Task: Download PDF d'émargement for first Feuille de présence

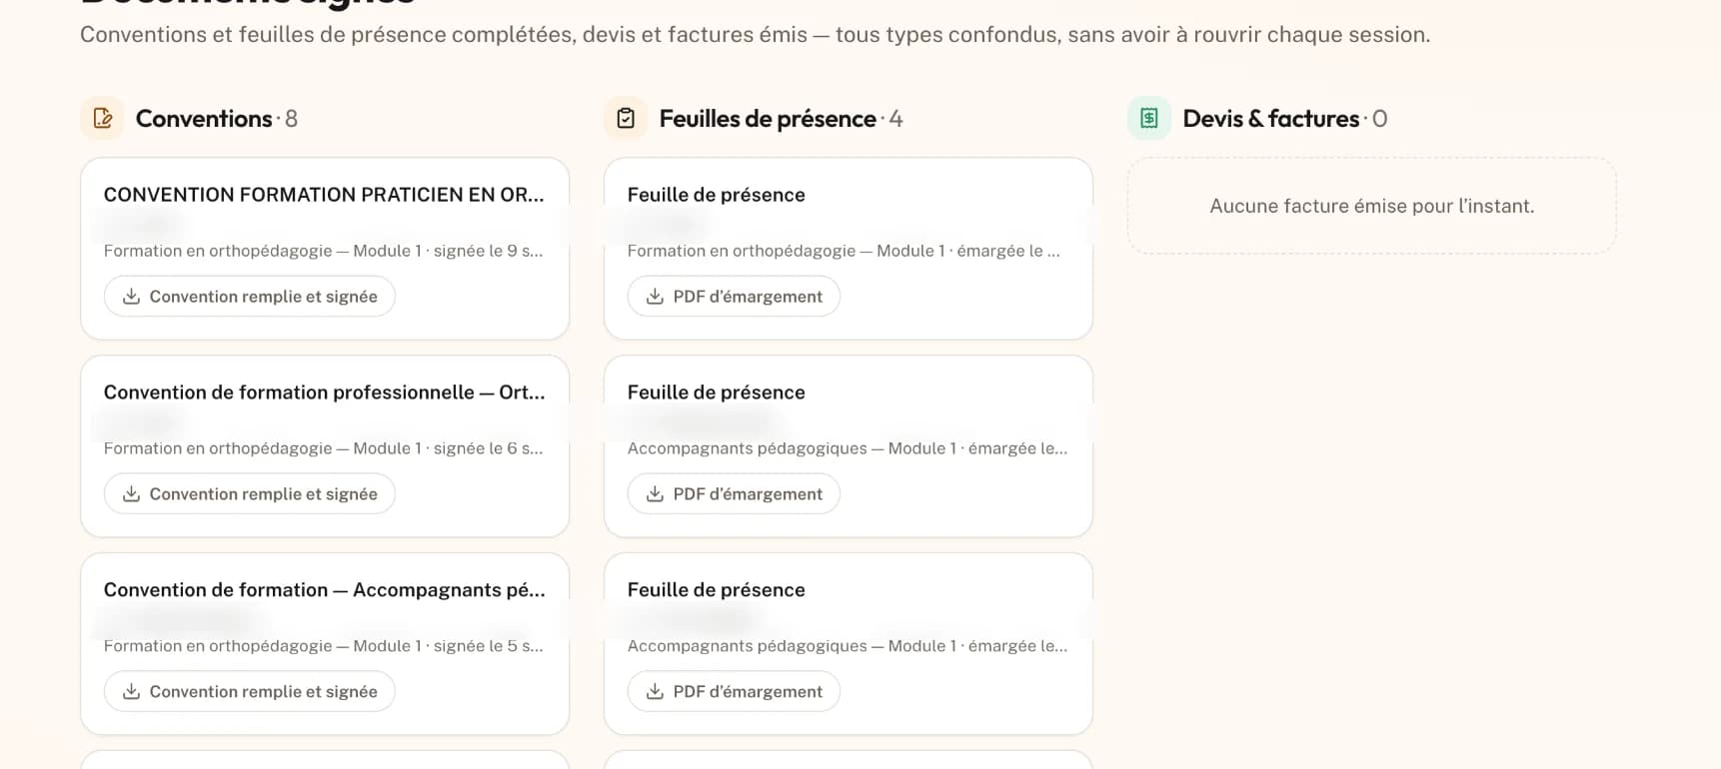Action: 734,297
